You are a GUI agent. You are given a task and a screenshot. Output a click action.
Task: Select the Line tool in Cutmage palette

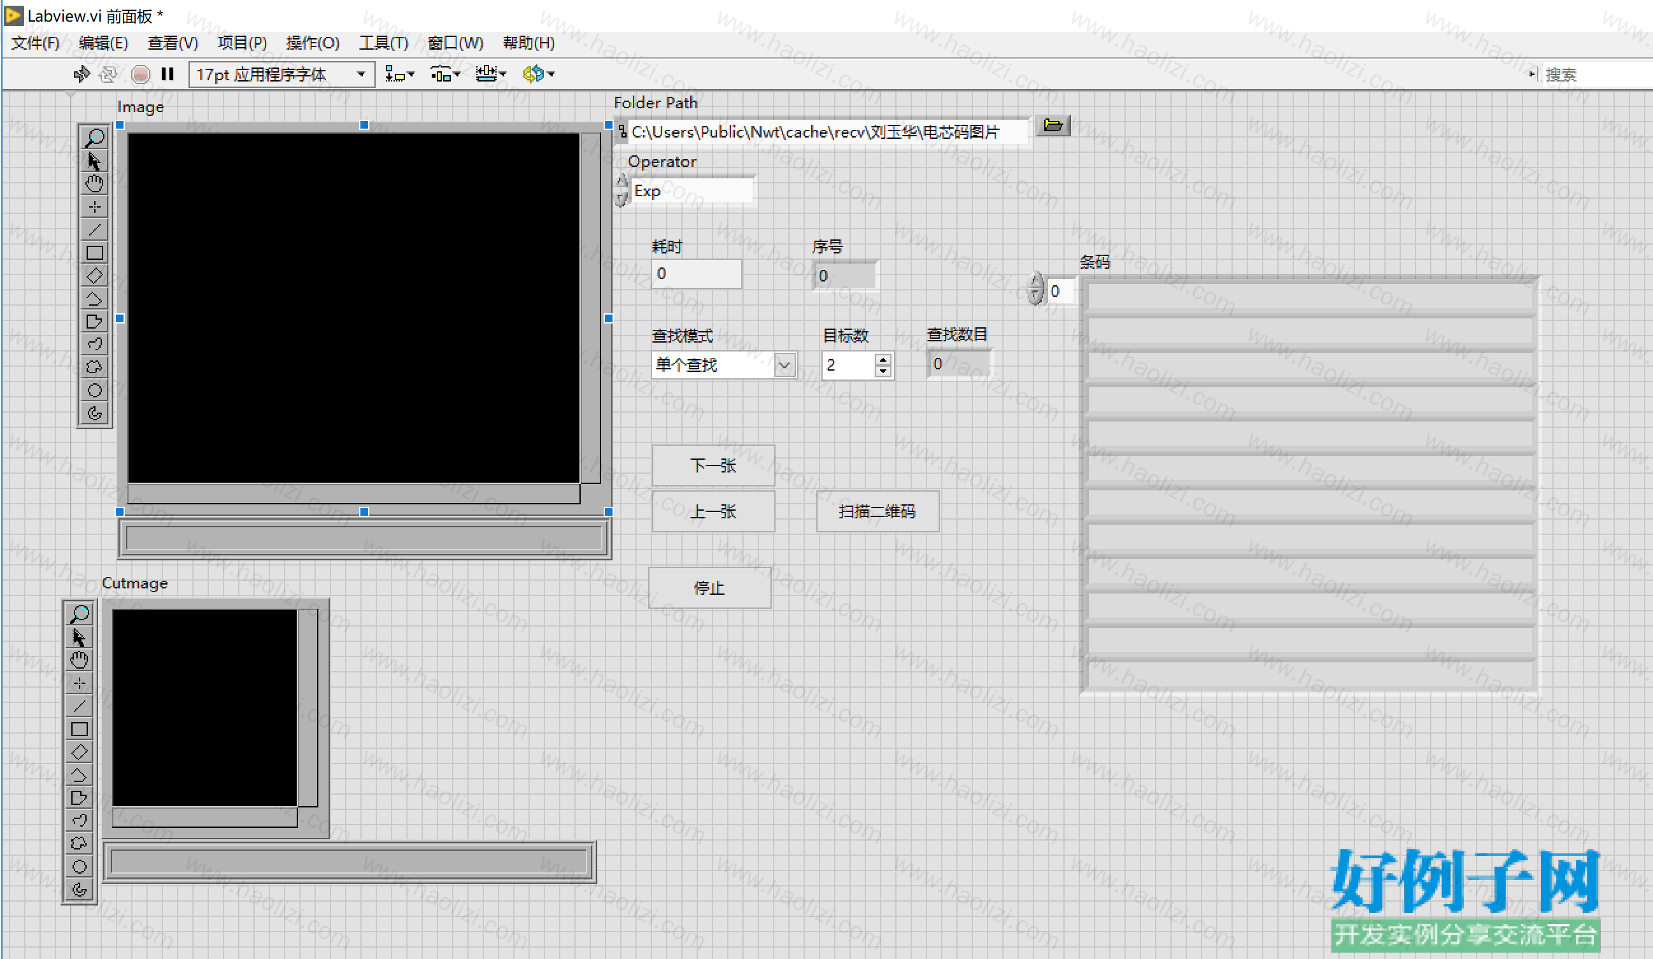click(x=80, y=706)
